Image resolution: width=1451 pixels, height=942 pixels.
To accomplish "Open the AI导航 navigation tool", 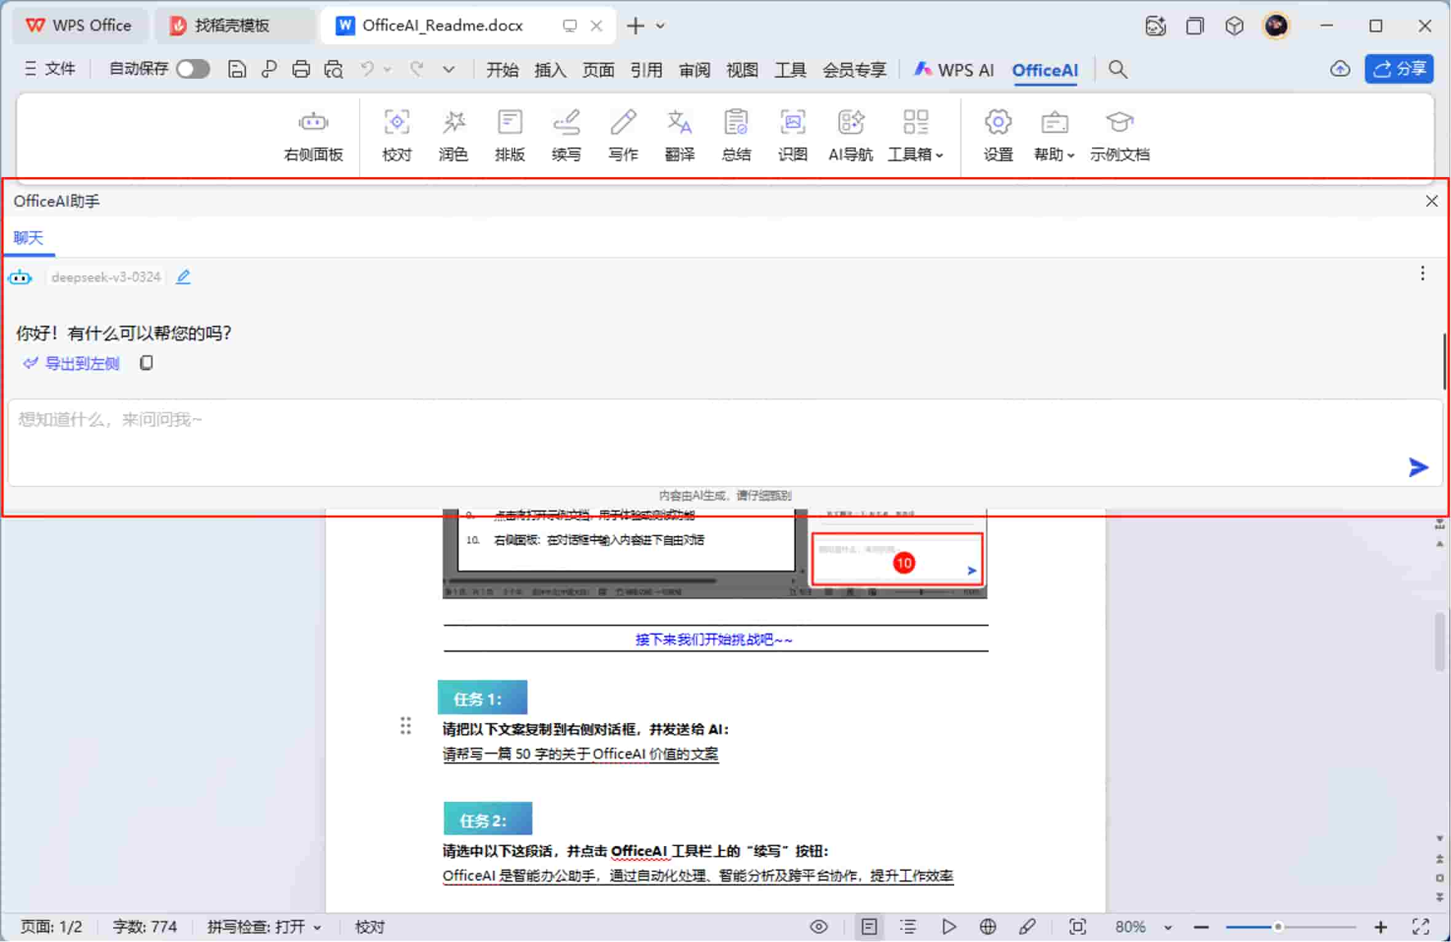I will [x=850, y=134].
